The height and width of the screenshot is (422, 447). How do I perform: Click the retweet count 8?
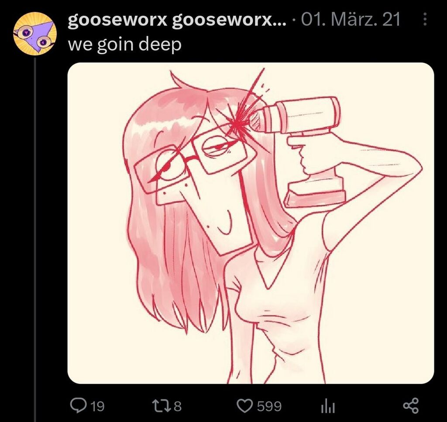pyautogui.click(x=178, y=406)
